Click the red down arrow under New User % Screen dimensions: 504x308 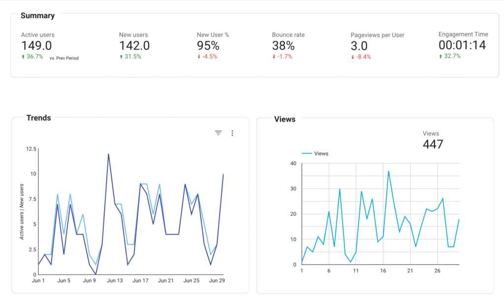[199, 57]
